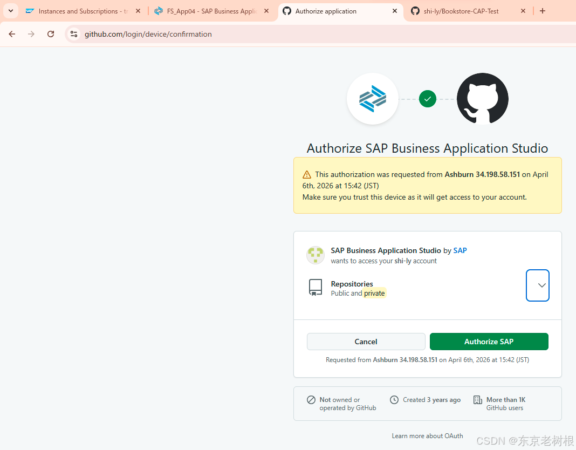Click 'Public and private' text
This screenshot has width=576, height=450.
[x=358, y=293]
